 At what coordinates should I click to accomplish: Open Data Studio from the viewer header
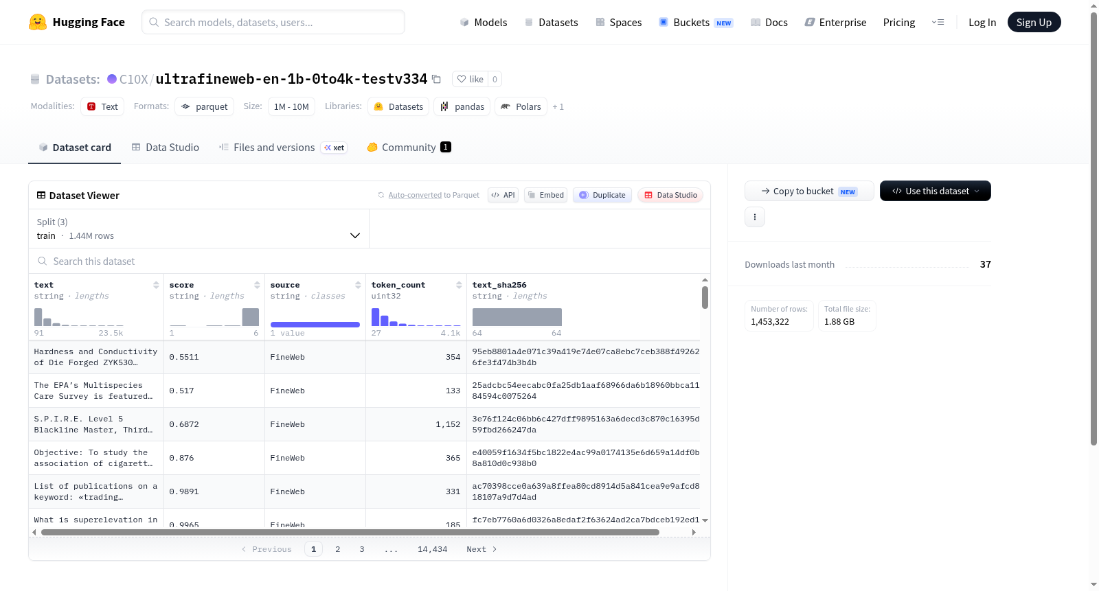pos(670,195)
